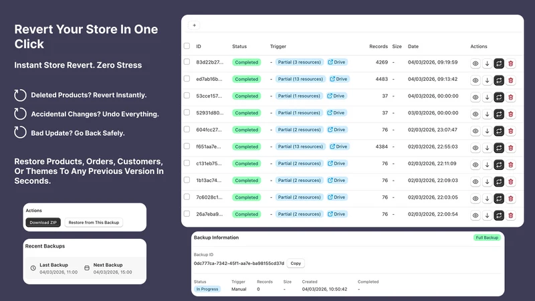Toggle the select-all checkbox in table header
The image size is (535, 301).
(187, 45)
